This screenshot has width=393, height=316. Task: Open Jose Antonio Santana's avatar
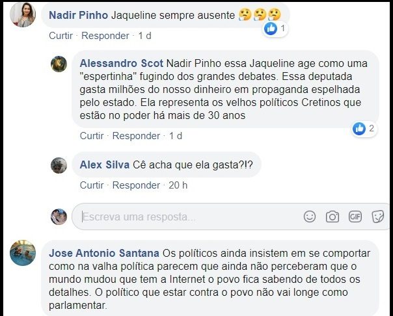[23, 253]
